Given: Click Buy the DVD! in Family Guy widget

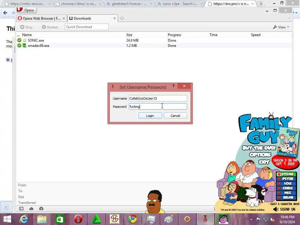Looking at the screenshot, I should 259,148.
